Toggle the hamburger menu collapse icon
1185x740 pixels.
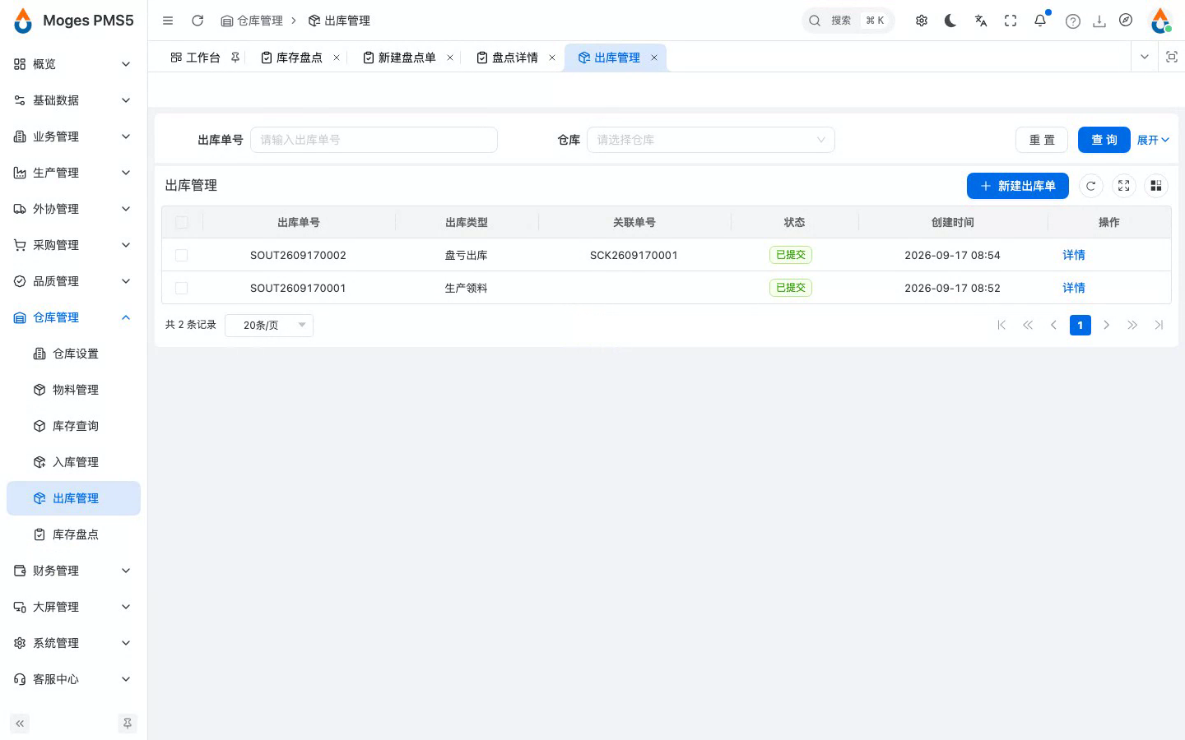tap(168, 21)
